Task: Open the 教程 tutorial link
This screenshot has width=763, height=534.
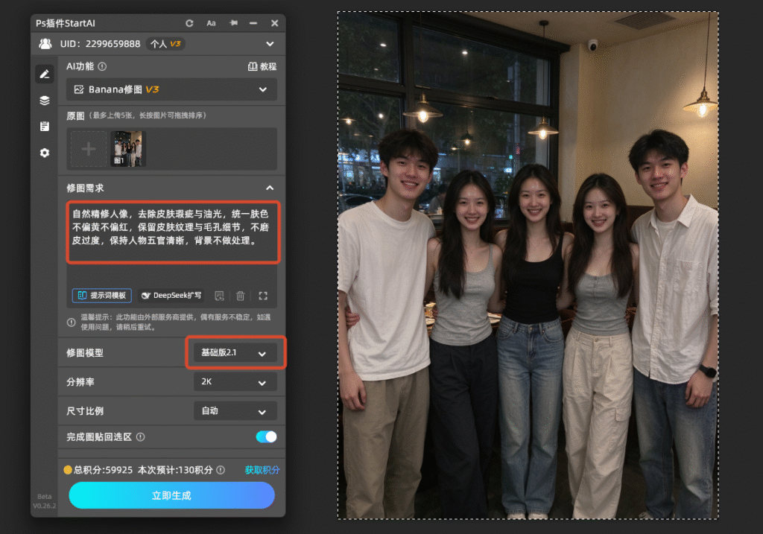Action: tap(262, 66)
